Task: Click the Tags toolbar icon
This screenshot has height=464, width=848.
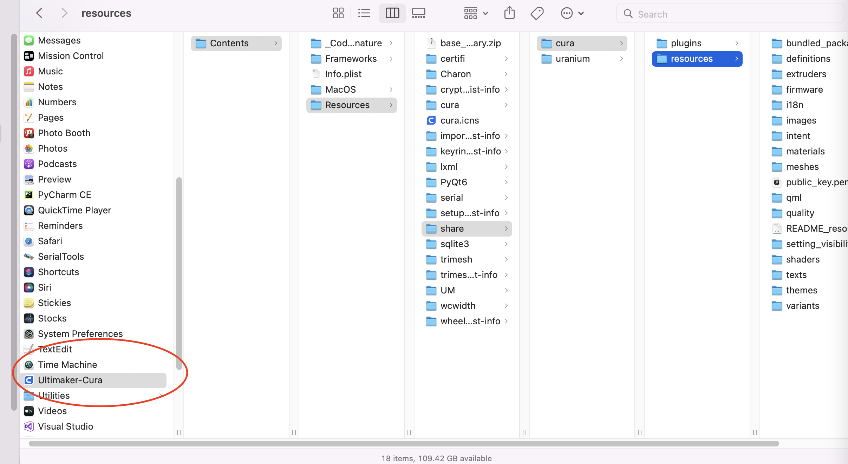Action: (x=537, y=13)
